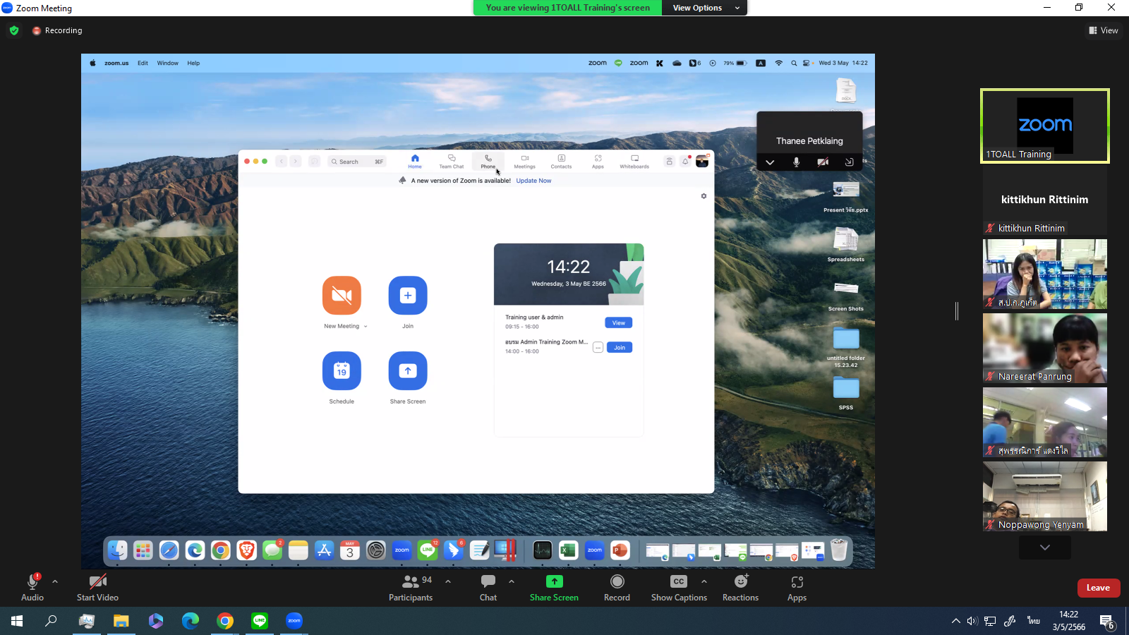Click the profile avatar in the shared Zoom window
Screen dimensions: 1129x635
click(x=702, y=162)
